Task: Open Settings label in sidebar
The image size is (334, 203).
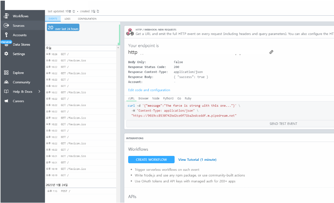Action: point(19,54)
